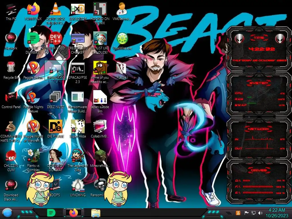Click the Start orb on the taskbar
Image resolution: width=292 pixels, height=219 pixels.
click(x=7, y=213)
